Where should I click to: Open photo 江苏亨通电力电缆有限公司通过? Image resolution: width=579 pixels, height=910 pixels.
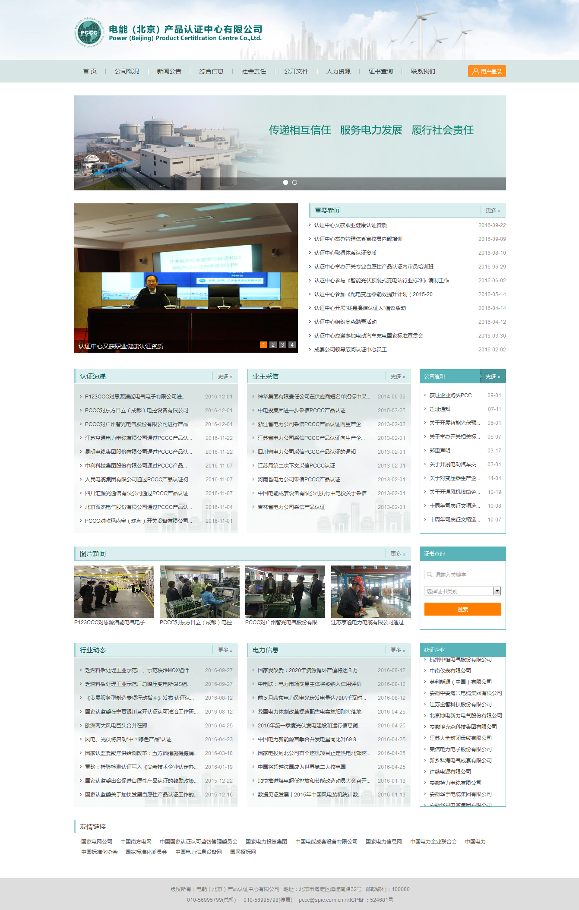(371, 591)
